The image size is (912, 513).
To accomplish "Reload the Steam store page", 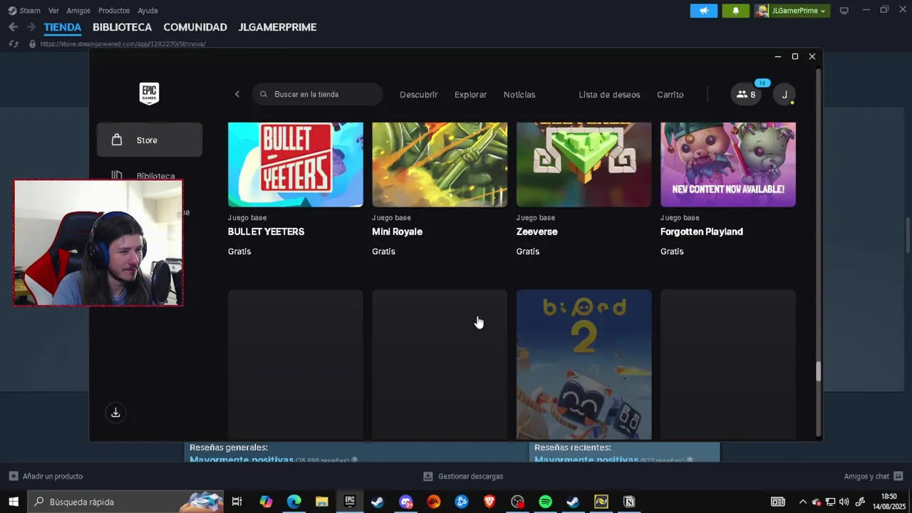I will coord(13,44).
